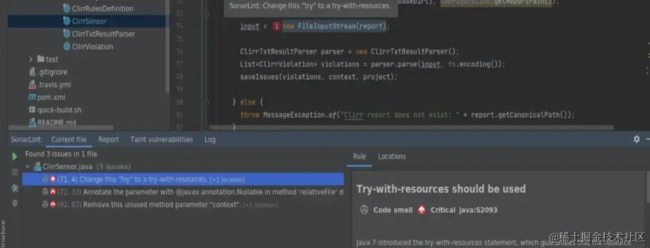Open the SonarLint Report tab
Screen dimensions: 650x248
tap(108, 140)
